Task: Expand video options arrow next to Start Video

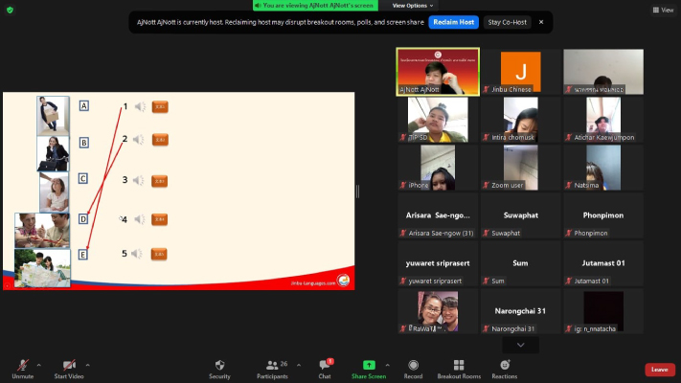Action: point(88,365)
